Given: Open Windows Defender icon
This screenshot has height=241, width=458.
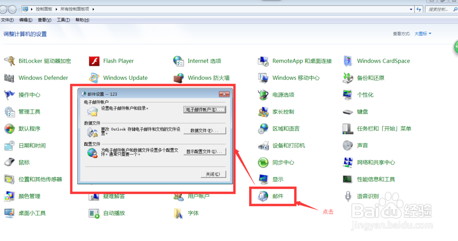Looking at the screenshot, I should coord(9,78).
